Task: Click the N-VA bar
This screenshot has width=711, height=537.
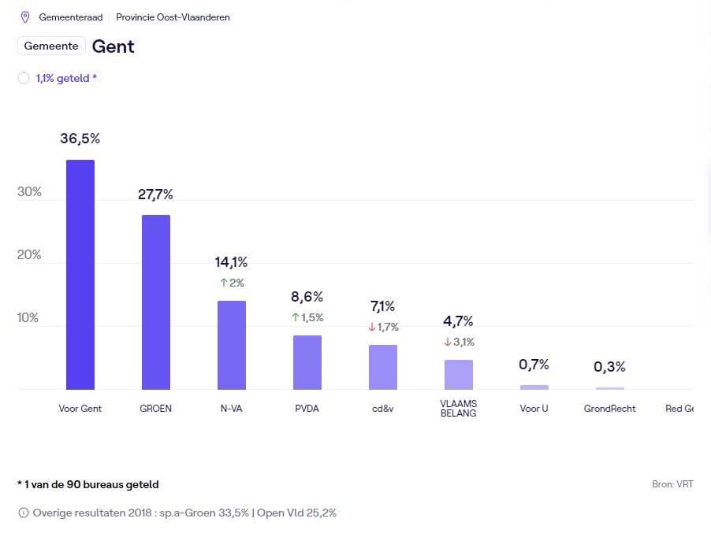Action: tap(232, 345)
